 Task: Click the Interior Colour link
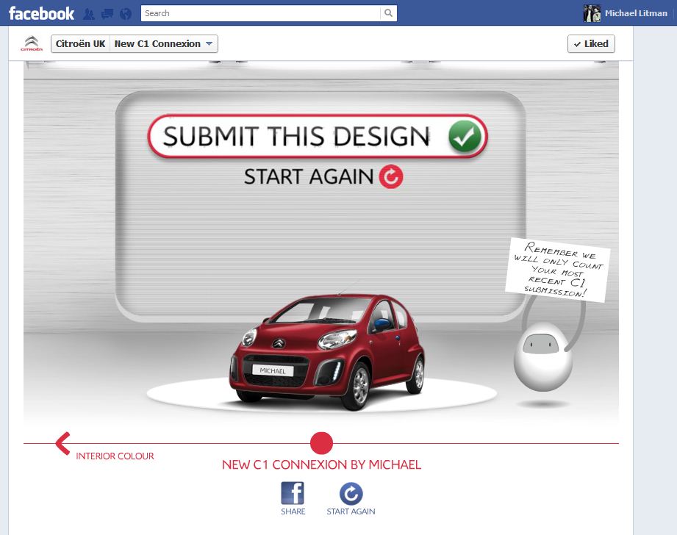(x=115, y=456)
